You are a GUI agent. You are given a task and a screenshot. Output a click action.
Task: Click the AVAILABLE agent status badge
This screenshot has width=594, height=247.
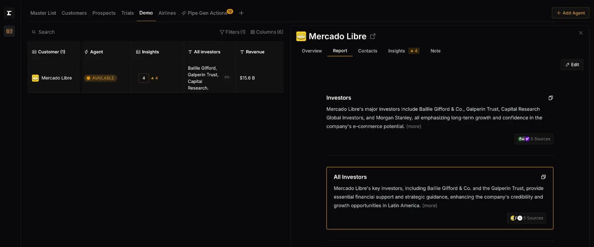pos(100,78)
